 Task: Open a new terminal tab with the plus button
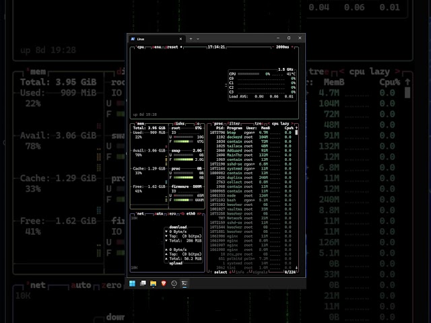[191, 39]
